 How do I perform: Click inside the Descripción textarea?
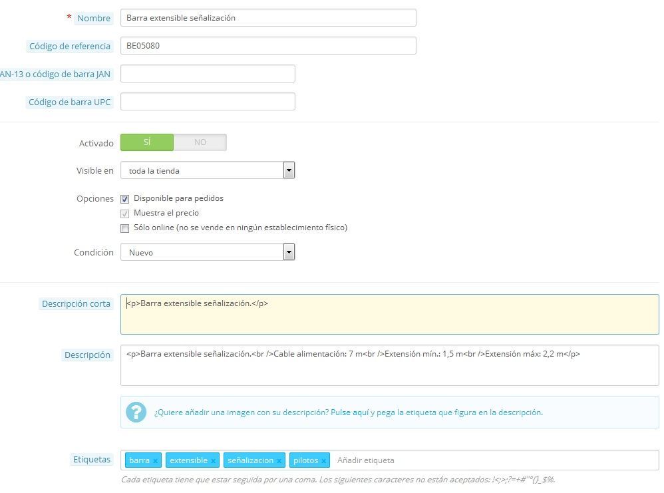[390, 365]
